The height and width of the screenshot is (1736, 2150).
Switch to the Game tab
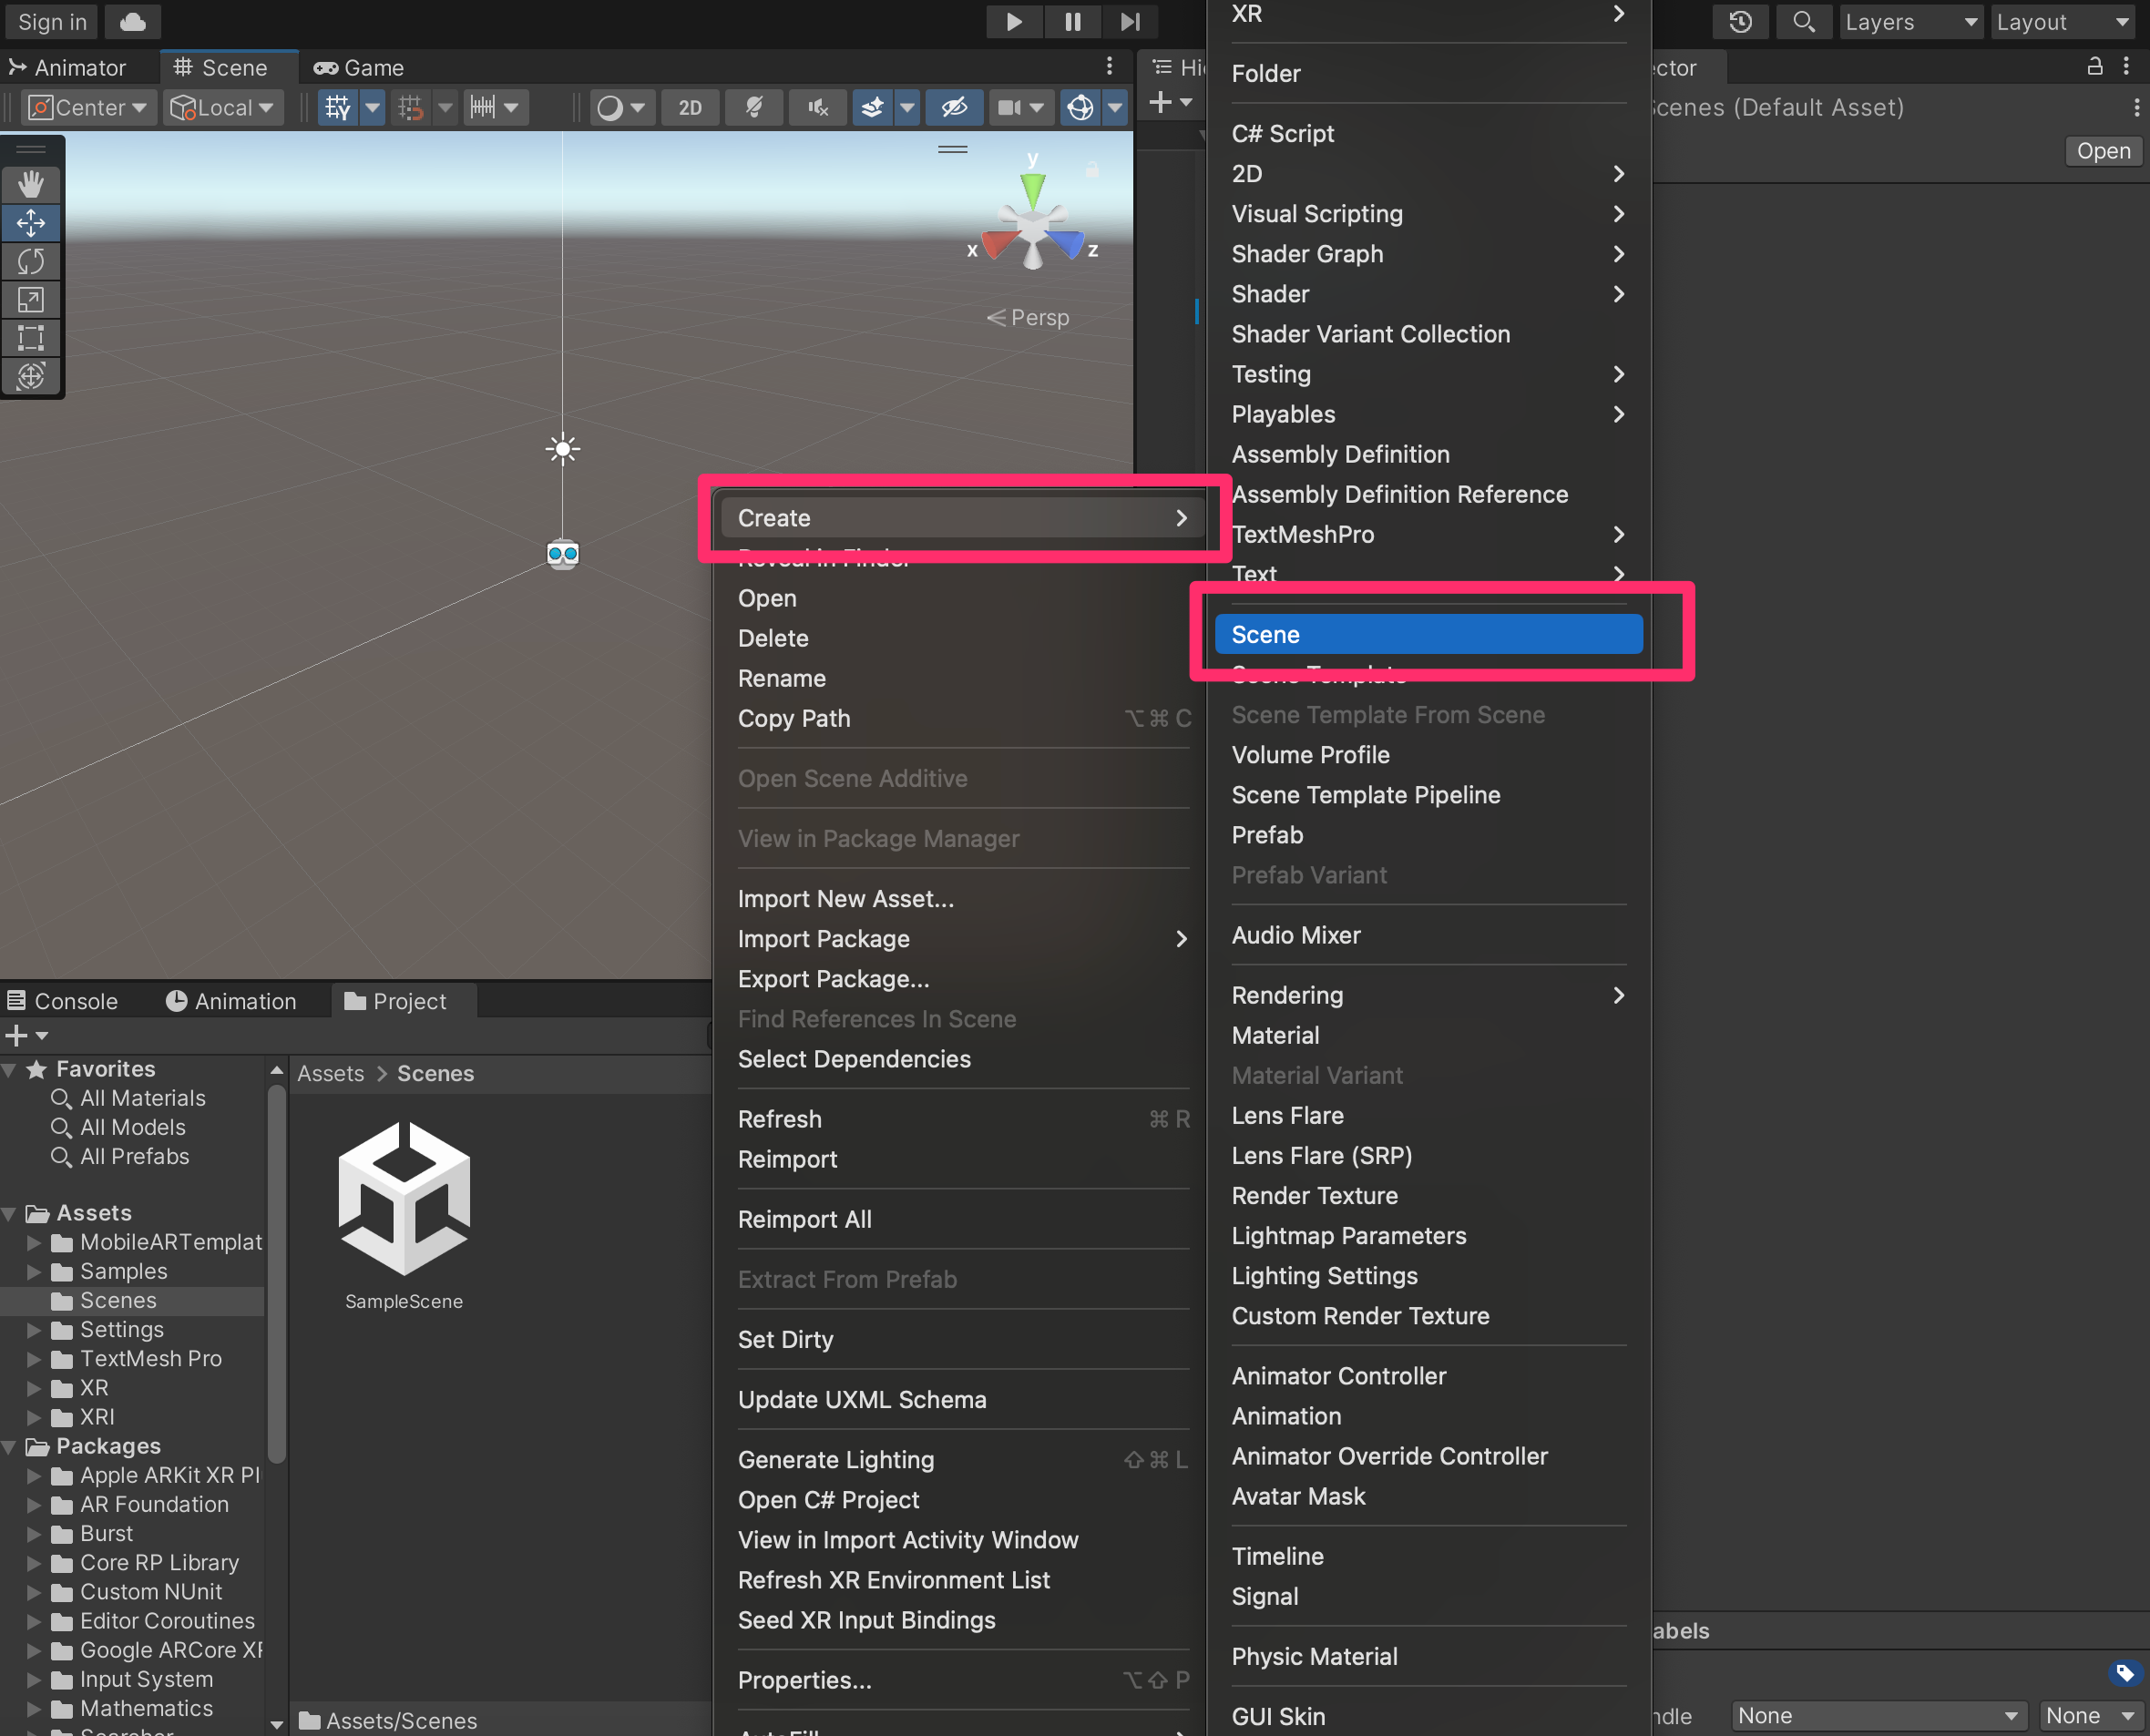[359, 68]
